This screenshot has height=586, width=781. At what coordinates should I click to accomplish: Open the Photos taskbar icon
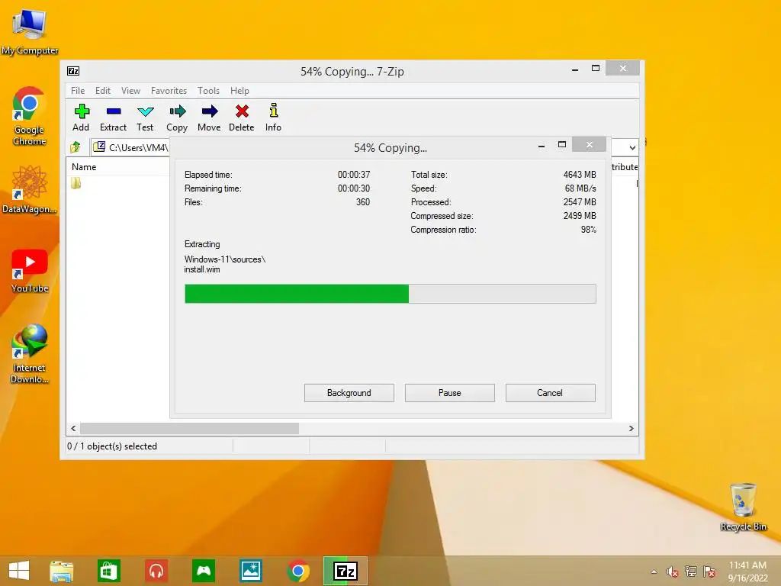(x=250, y=571)
